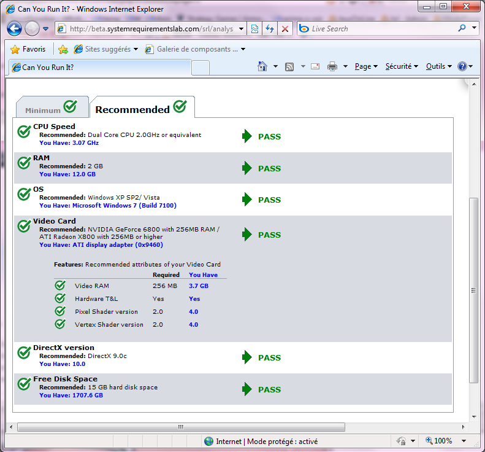
Task: Open the Favoris favorites button
Action: coord(28,49)
